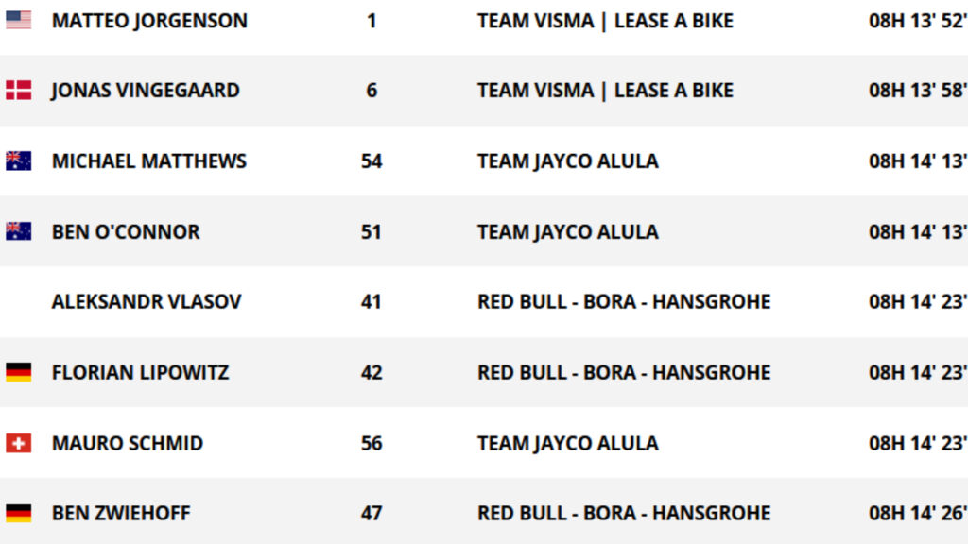Select Aleksandr Vlasov rider name

[x=147, y=301]
